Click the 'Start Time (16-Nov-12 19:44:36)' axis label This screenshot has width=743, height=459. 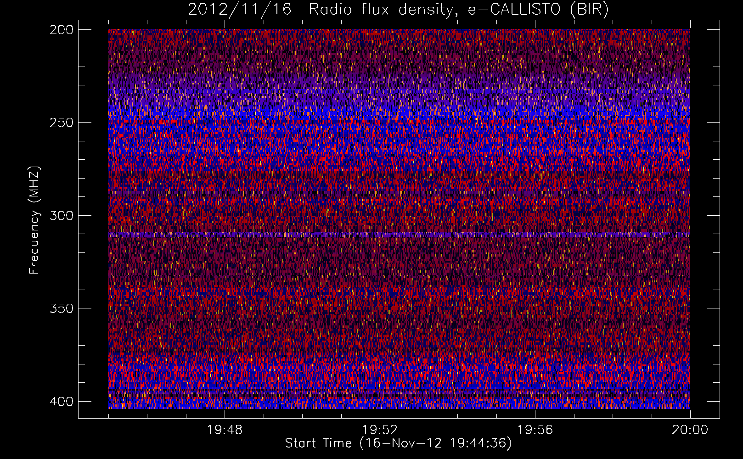pyautogui.click(x=398, y=443)
